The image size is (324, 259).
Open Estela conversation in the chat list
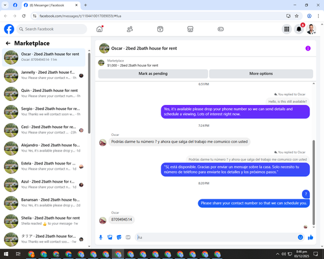43,166
